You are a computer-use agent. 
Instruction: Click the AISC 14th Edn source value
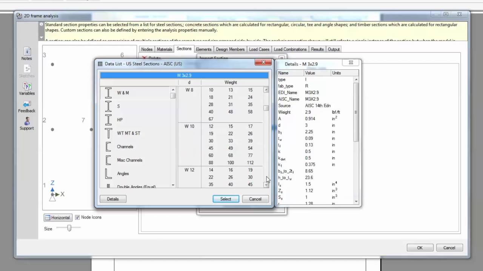318,105
